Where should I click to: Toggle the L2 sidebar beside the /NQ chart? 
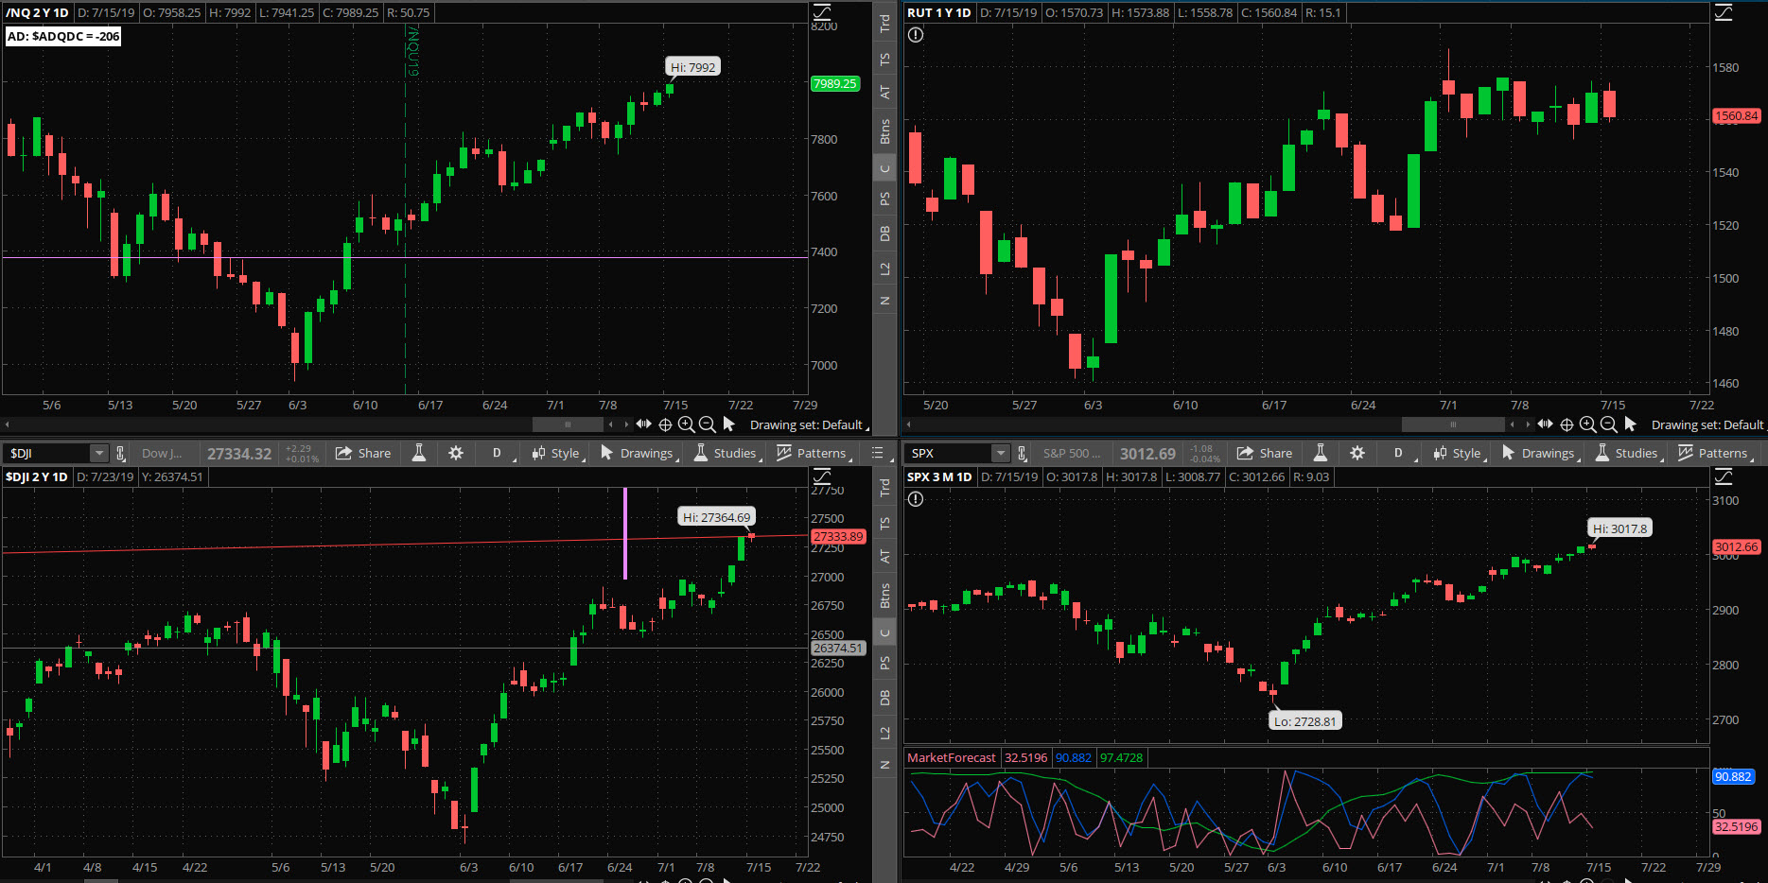pyautogui.click(x=884, y=269)
